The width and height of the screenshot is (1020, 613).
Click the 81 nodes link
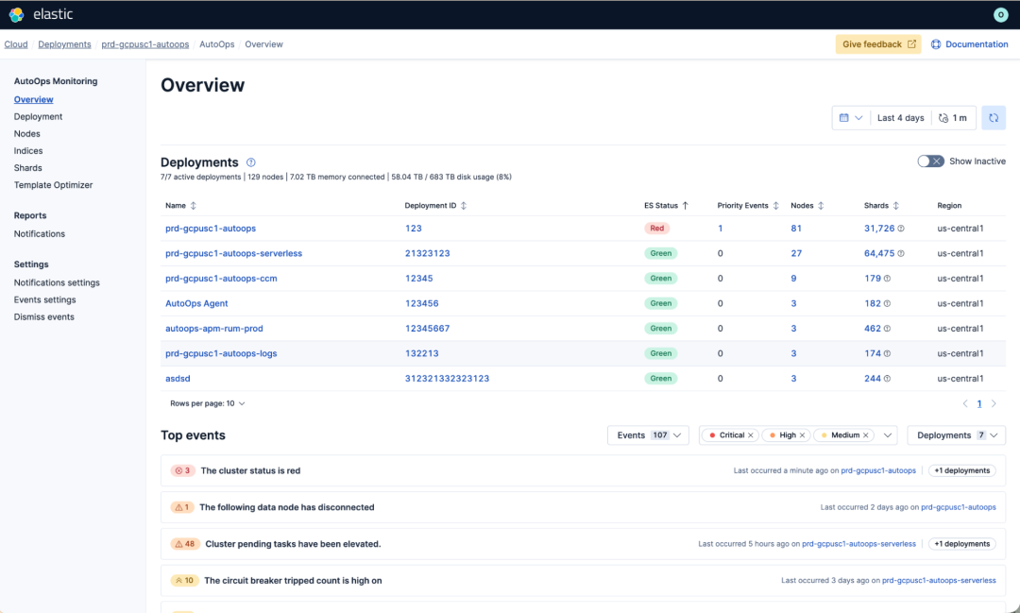click(796, 229)
